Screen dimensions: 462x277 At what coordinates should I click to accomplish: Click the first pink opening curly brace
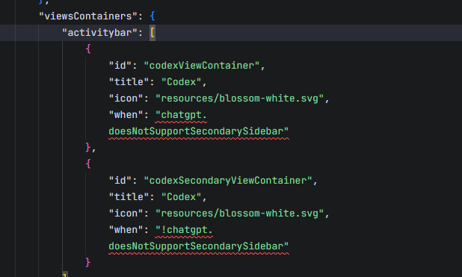click(x=88, y=49)
